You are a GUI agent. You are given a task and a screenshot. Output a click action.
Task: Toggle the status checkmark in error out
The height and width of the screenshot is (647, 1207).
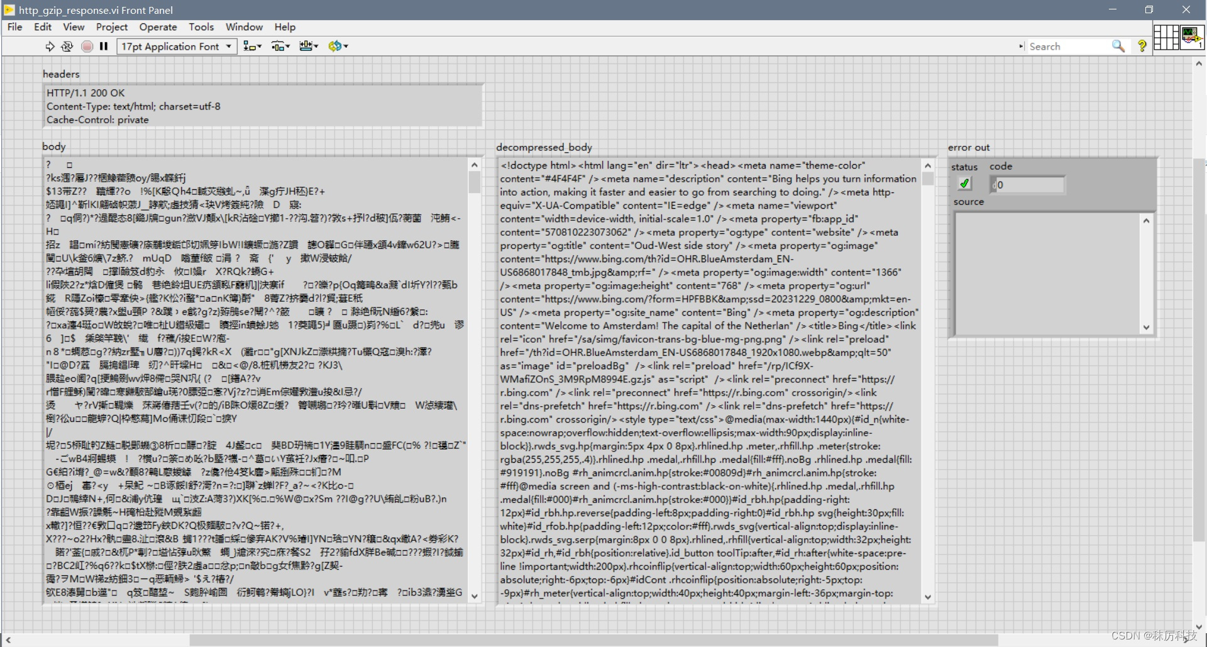pyautogui.click(x=965, y=183)
